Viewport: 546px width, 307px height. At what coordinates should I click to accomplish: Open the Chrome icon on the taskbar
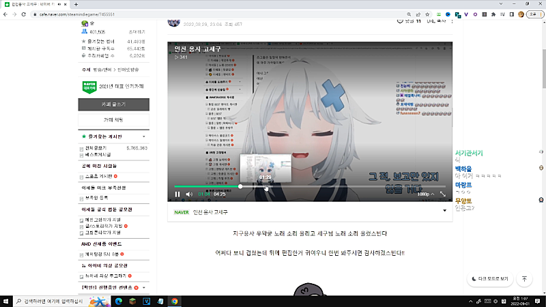pyautogui.click(x=175, y=301)
